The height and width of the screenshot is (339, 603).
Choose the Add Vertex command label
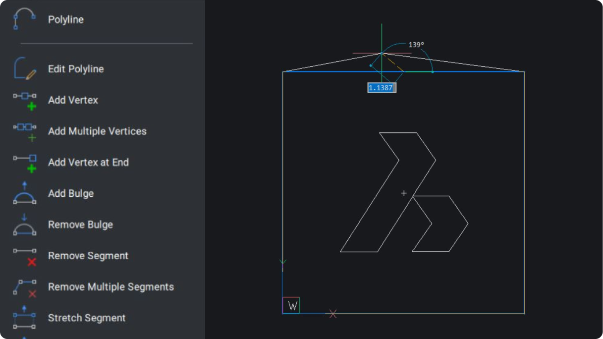click(x=73, y=100)
